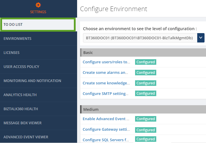Select ADVANCED EVENT VIEWER in sidebar
Viewport: 206px width, 143px height.
pos(39,137)
